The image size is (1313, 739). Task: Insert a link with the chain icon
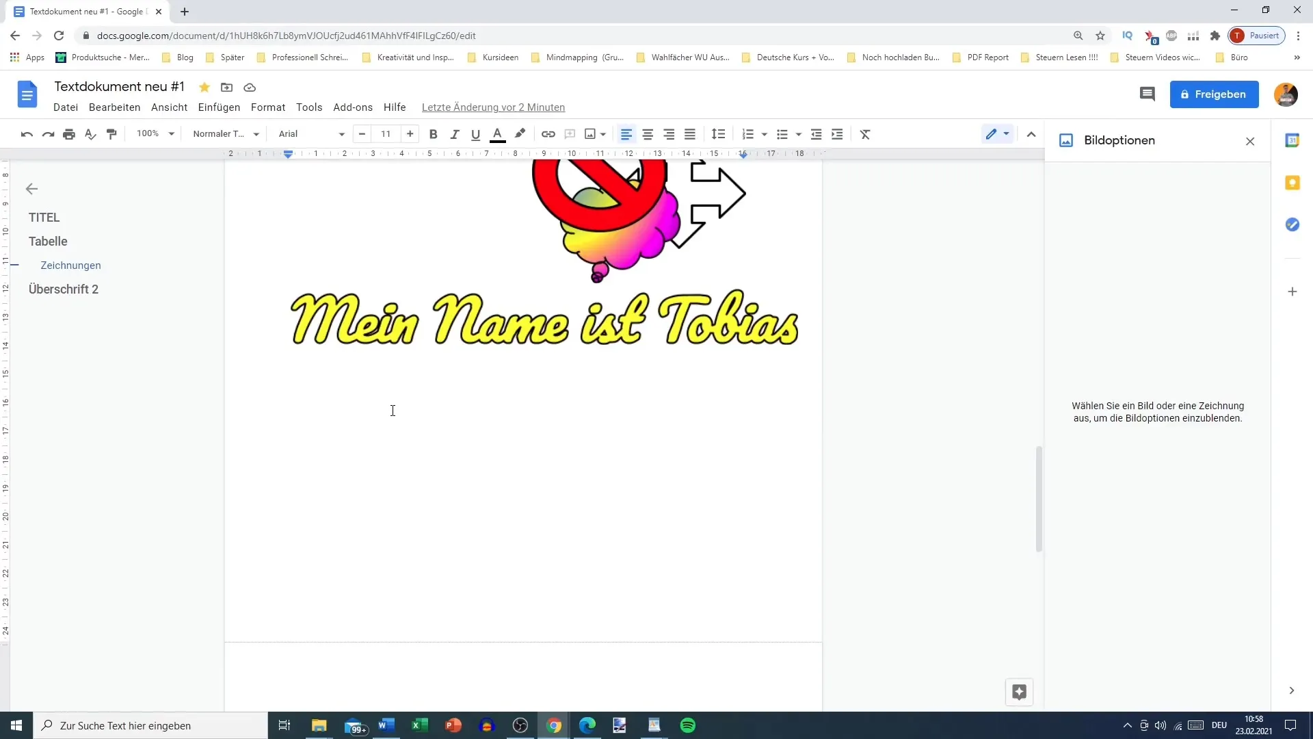pos(548,134)
